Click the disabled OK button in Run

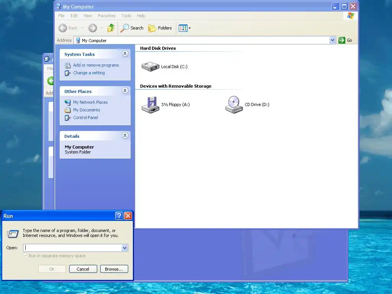pos(52,269)
